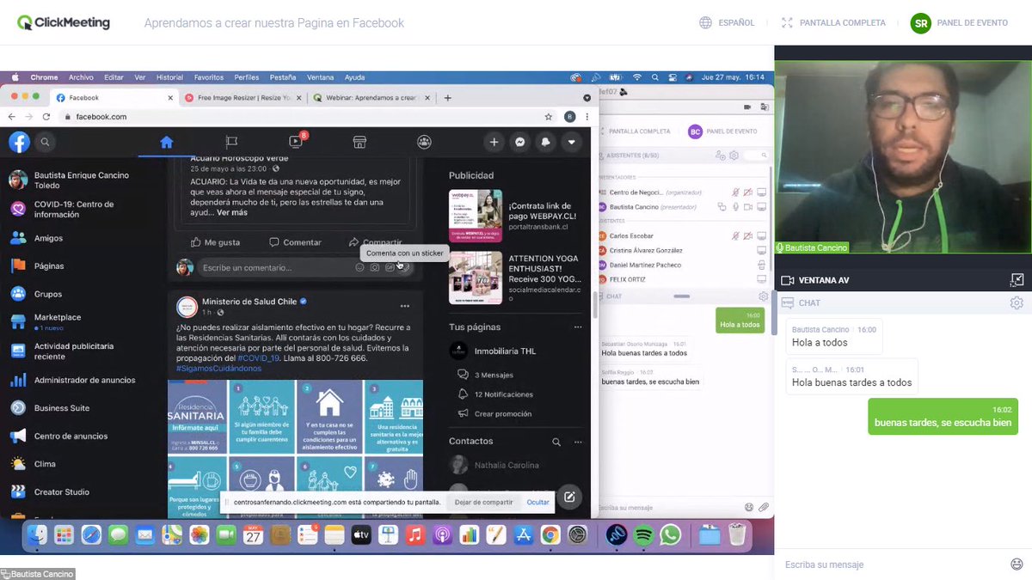
Task: Click Comentar on the horoscope post
Action: (295, 242)
